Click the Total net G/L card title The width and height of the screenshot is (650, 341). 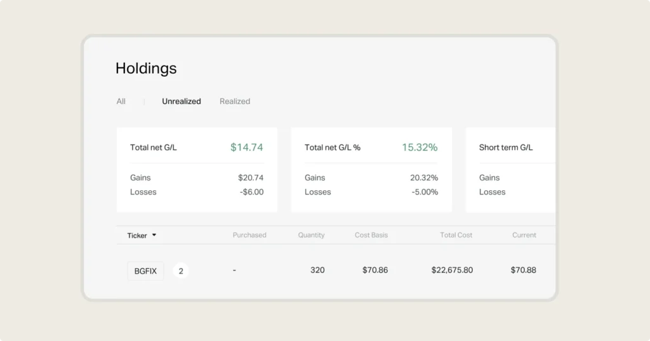pos(154,148)
